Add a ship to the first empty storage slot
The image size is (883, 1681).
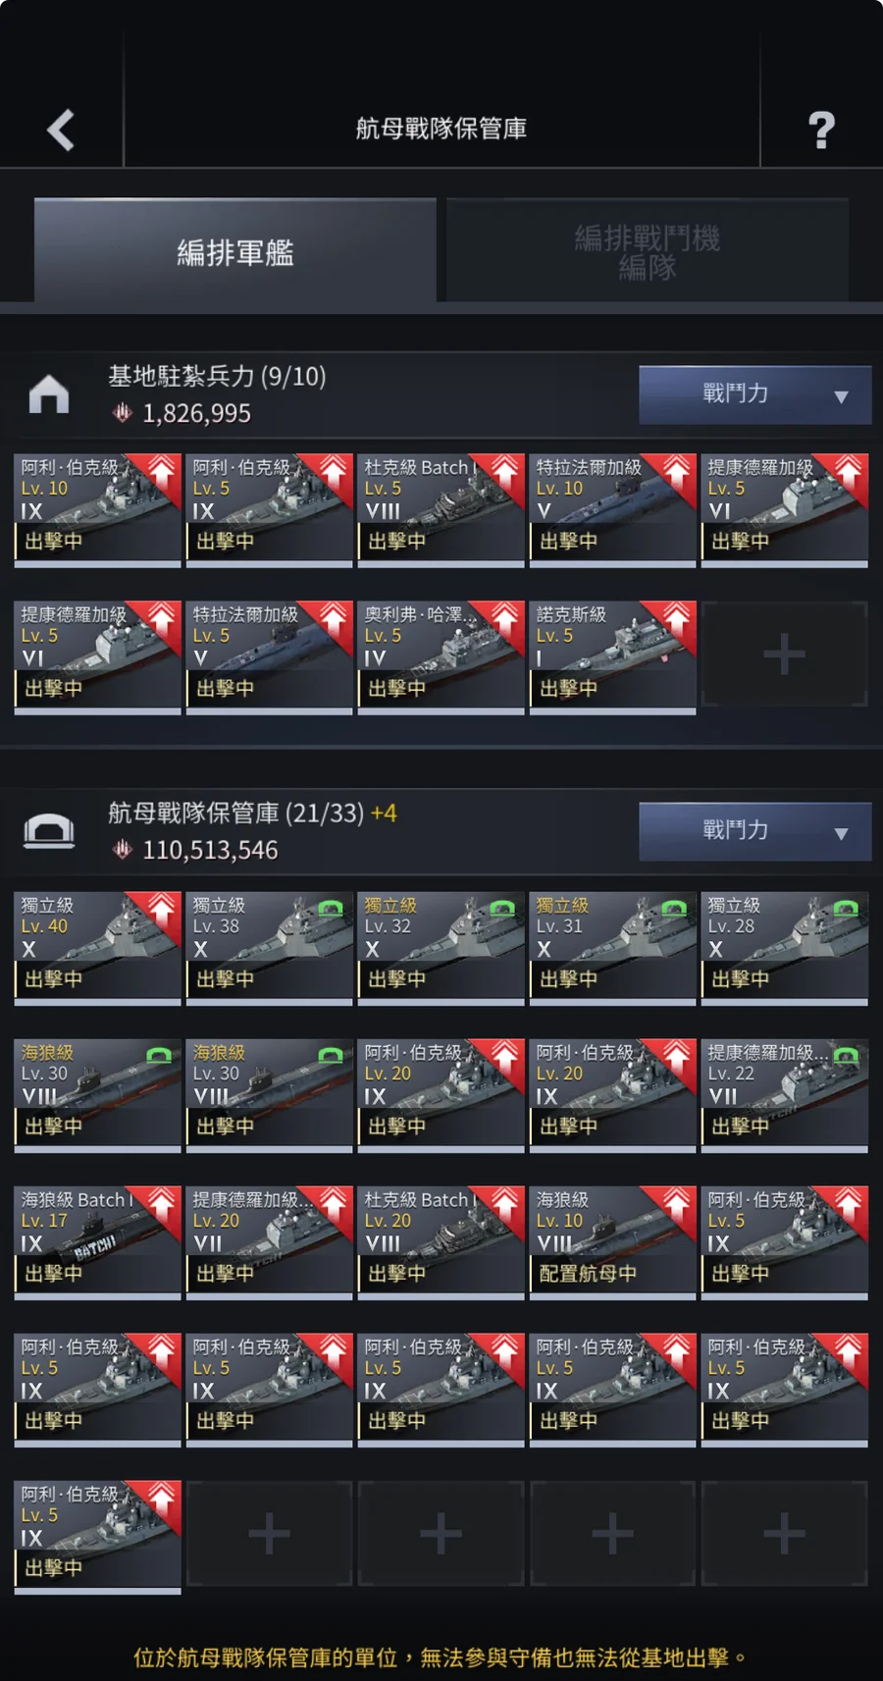269,1533
